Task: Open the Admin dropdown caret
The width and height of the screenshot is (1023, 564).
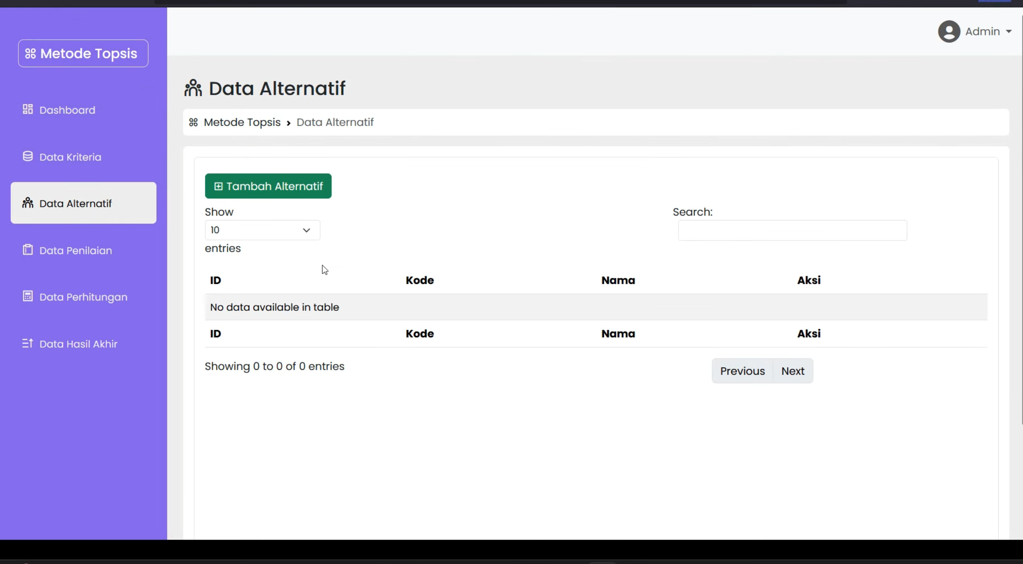Action: (1009, 32)
